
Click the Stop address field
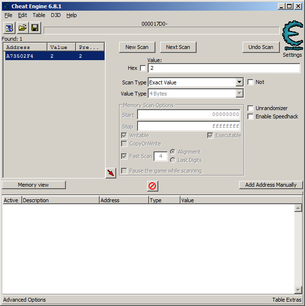[x=189, y=126]
